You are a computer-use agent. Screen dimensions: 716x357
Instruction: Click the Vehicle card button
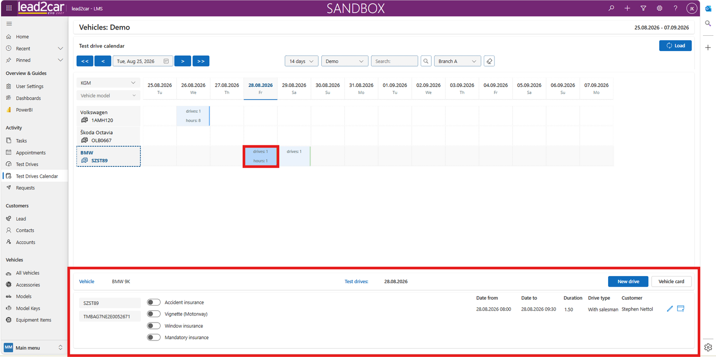[671, 281]
